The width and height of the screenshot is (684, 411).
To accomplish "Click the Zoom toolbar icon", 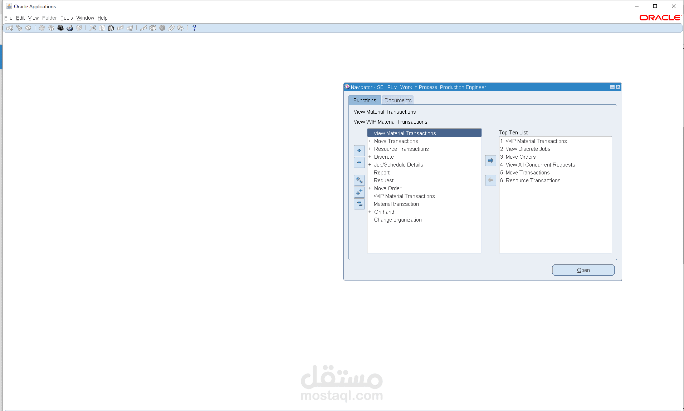I will coord(153,28).
